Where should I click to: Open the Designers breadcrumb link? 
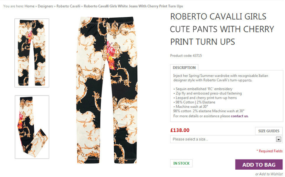pyautogui.click(x=46, y=6)
